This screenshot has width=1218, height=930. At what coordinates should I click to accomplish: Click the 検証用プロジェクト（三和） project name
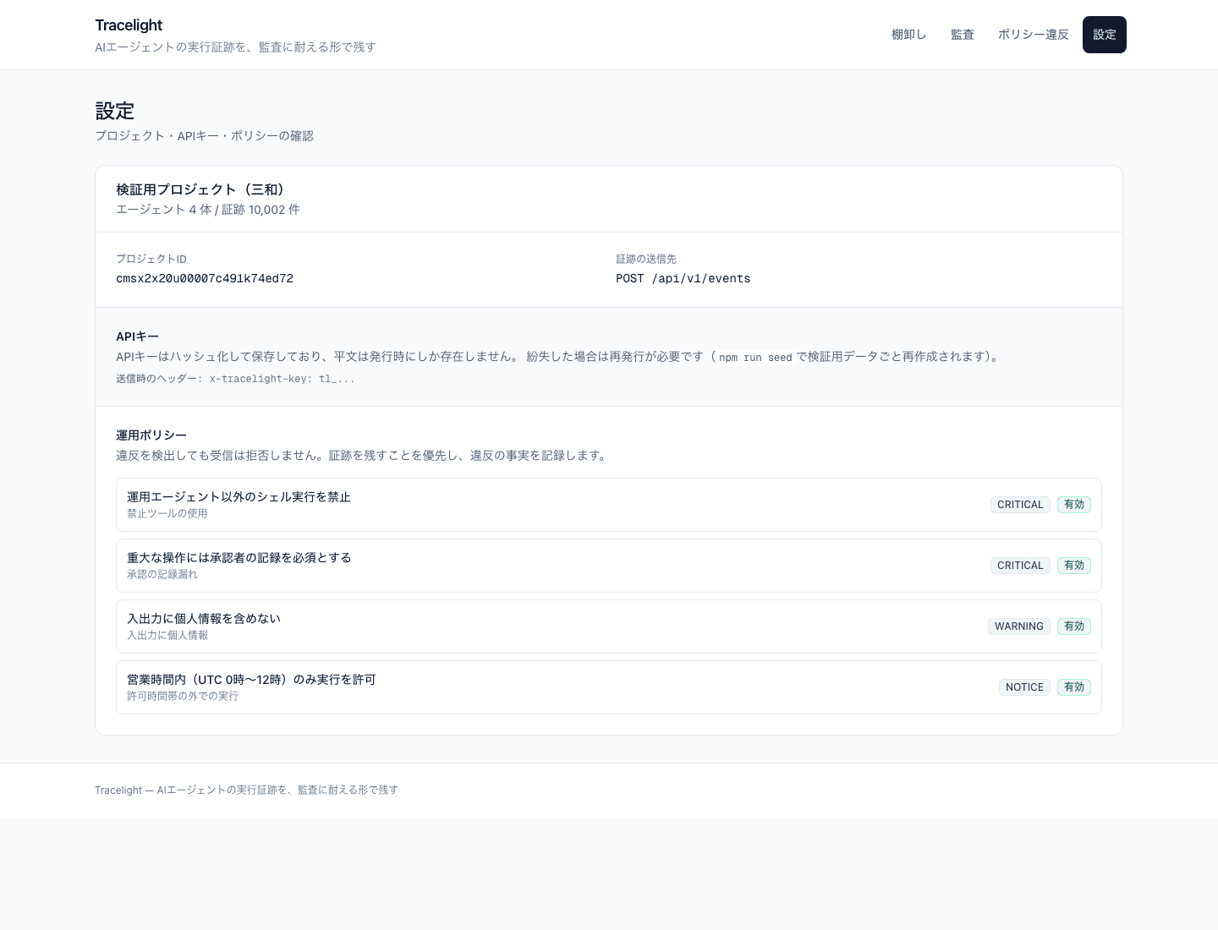(x=203, y=189)
